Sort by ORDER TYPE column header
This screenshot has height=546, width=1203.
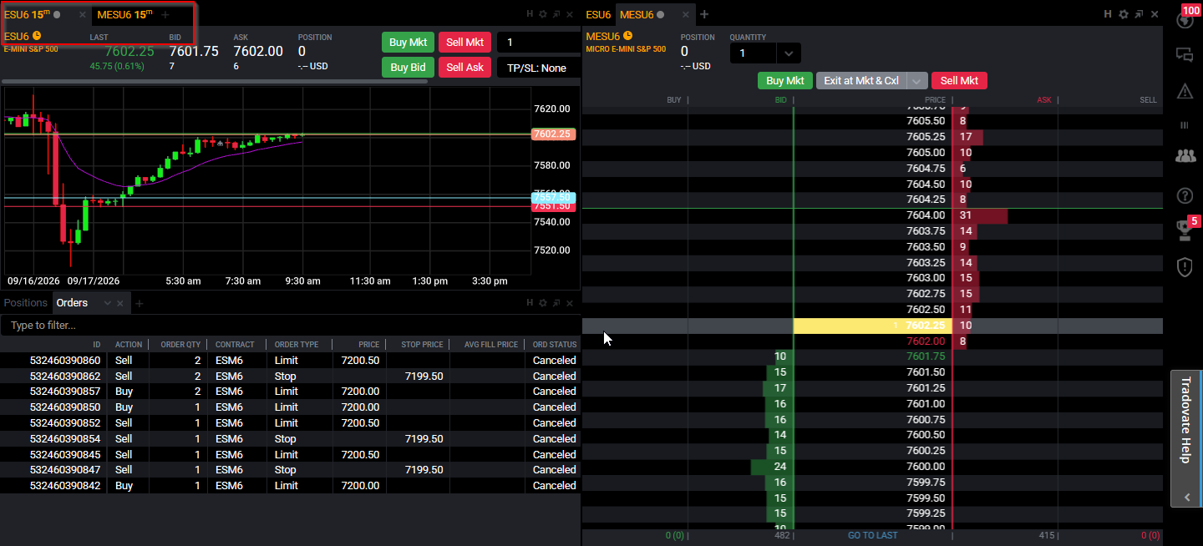pyautogui.click(x=297, y=344)
